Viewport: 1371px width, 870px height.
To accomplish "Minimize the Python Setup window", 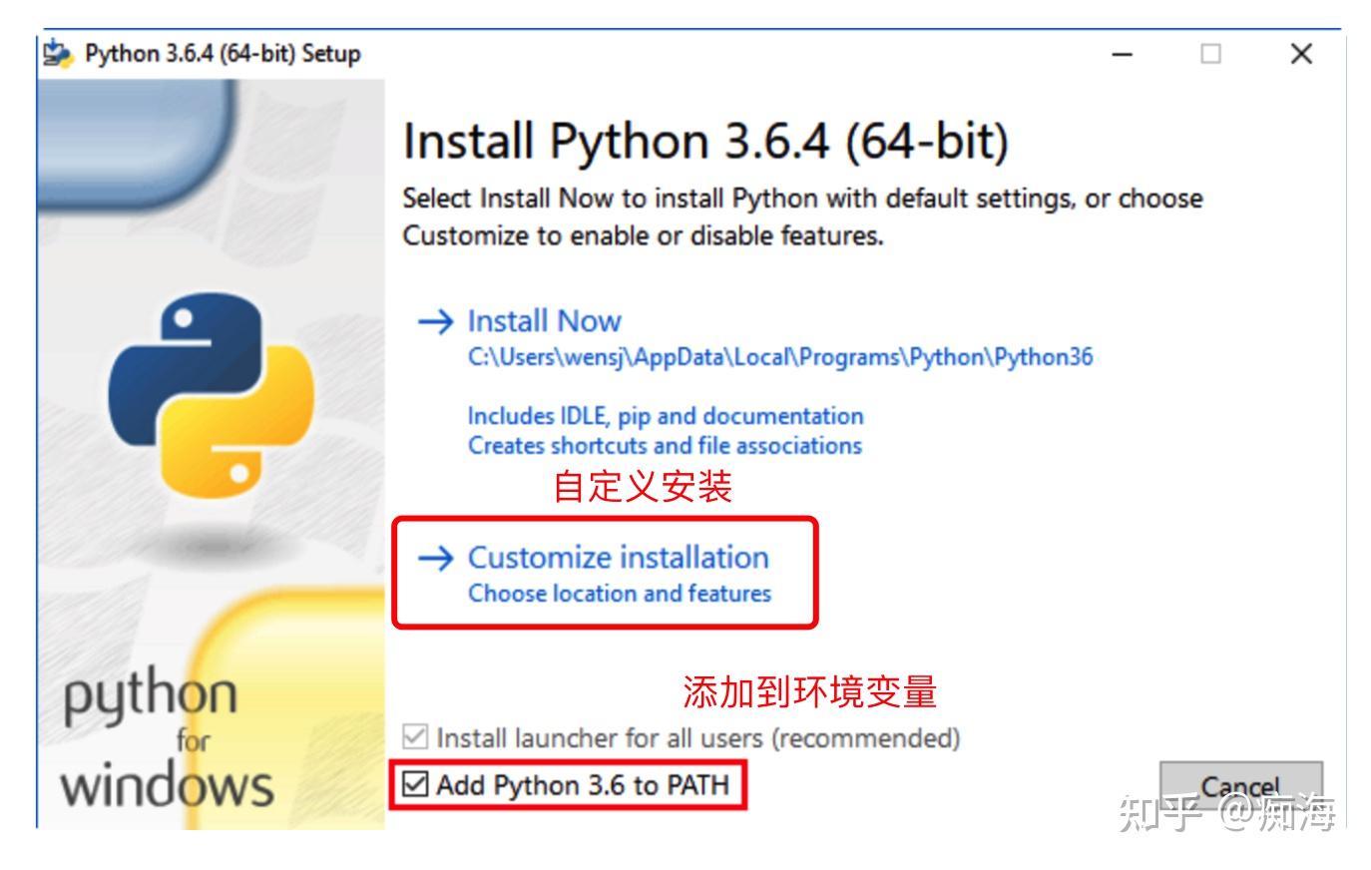I will pyautogui.click(x=1123, y=54).
